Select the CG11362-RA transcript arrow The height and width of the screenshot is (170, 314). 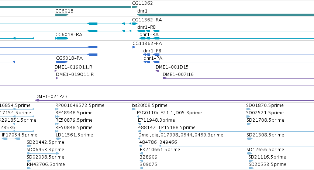(135, 24)
